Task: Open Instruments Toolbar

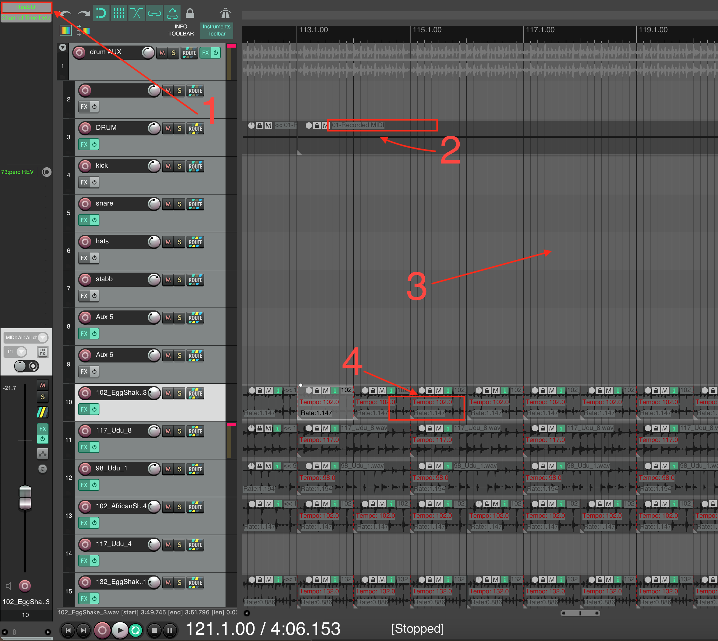Action: [x=216, y=30]
